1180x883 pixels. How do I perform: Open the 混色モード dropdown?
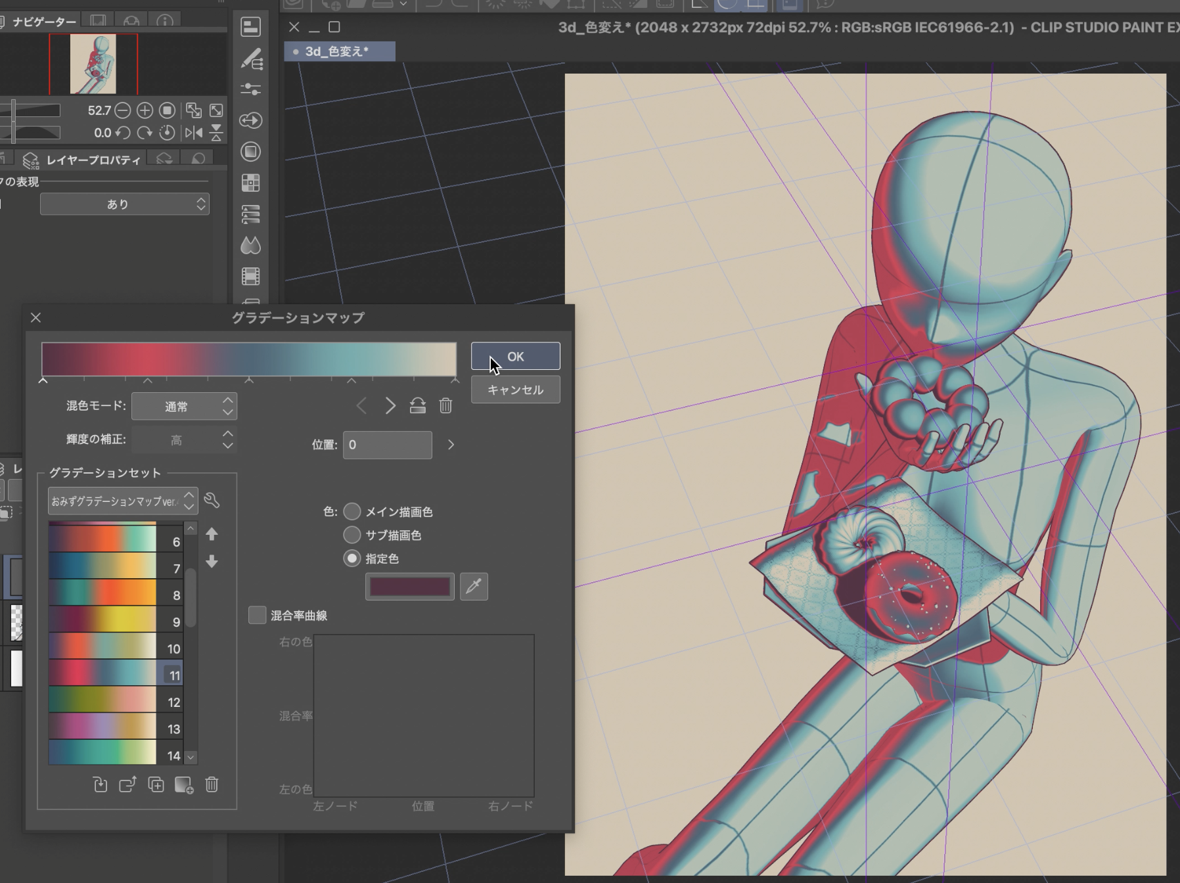coord(184,406)
